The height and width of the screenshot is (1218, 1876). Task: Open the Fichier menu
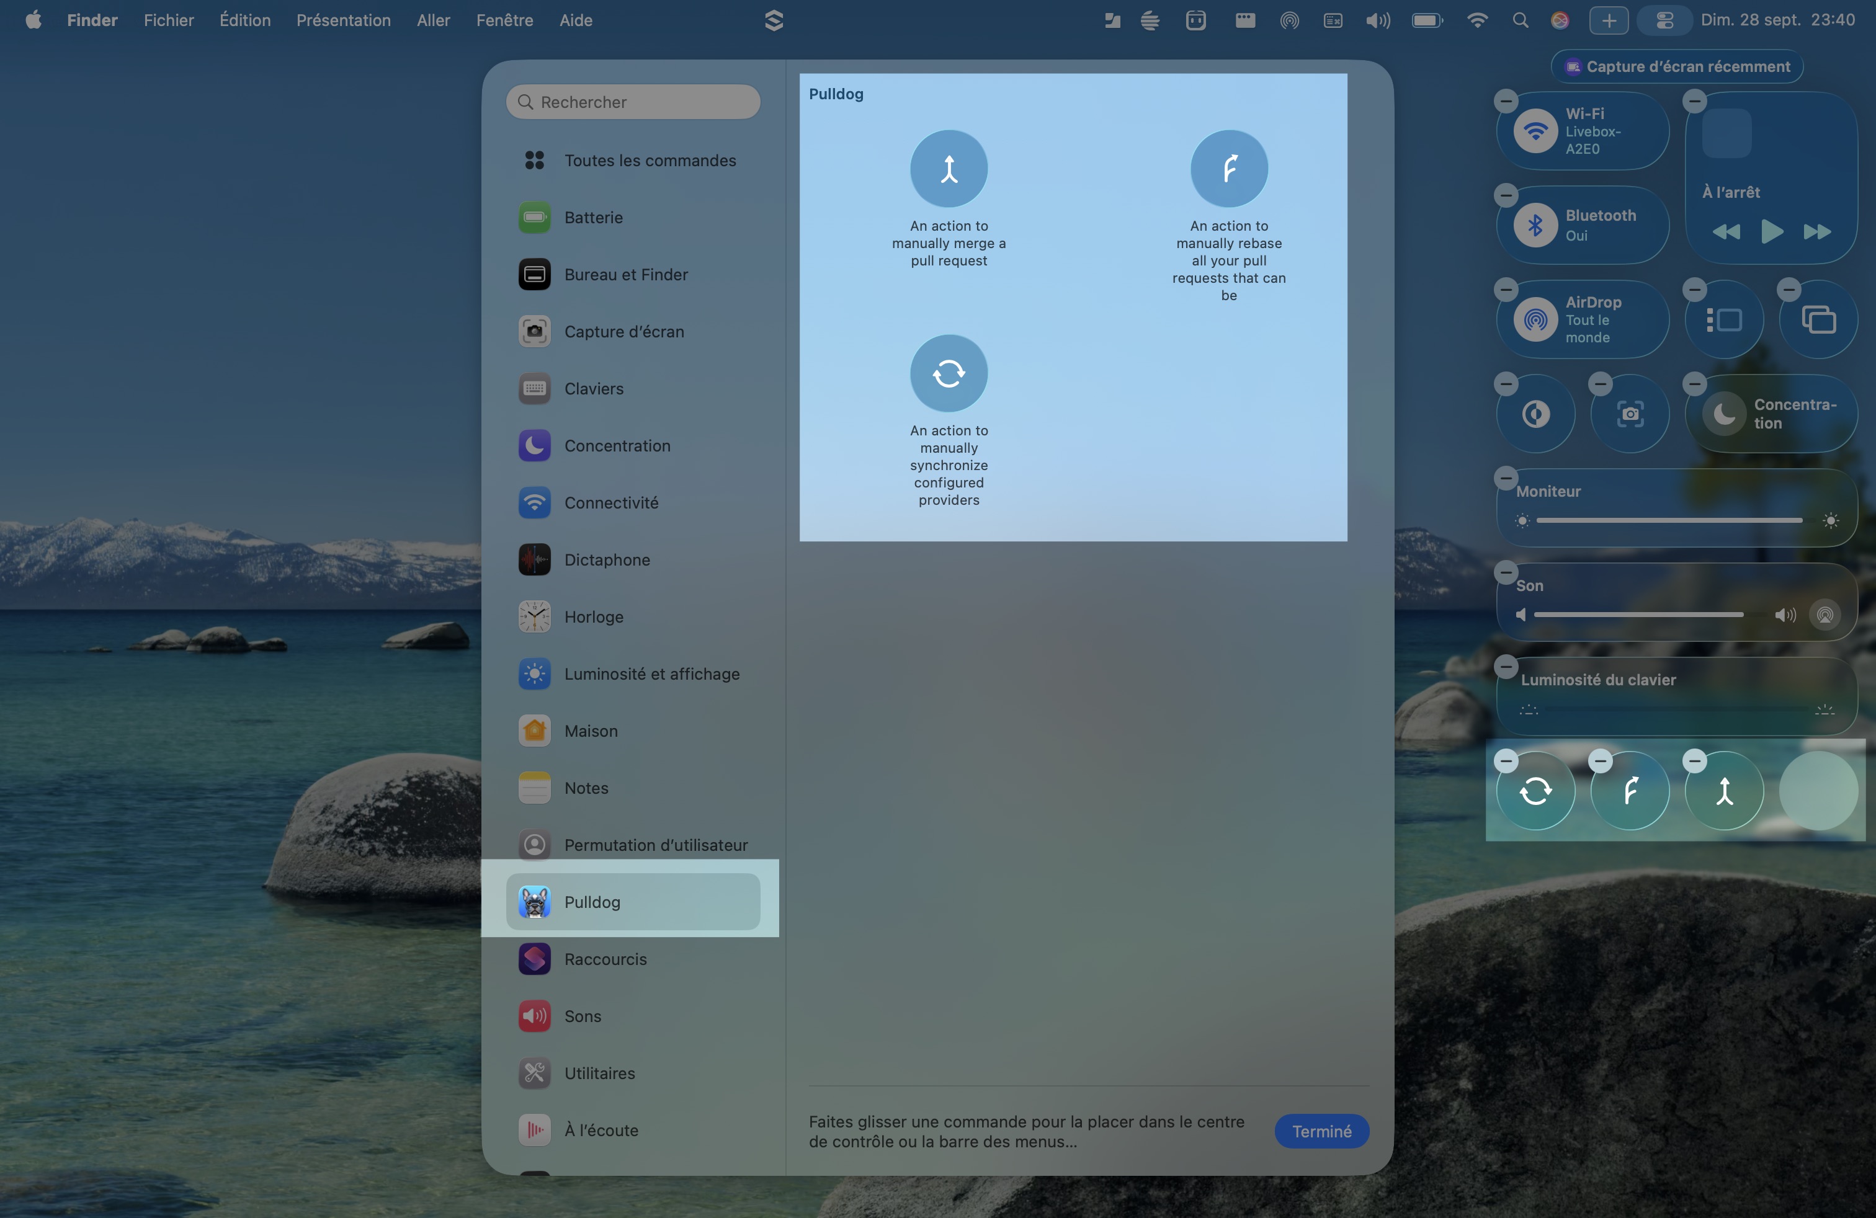coord(169,20)
